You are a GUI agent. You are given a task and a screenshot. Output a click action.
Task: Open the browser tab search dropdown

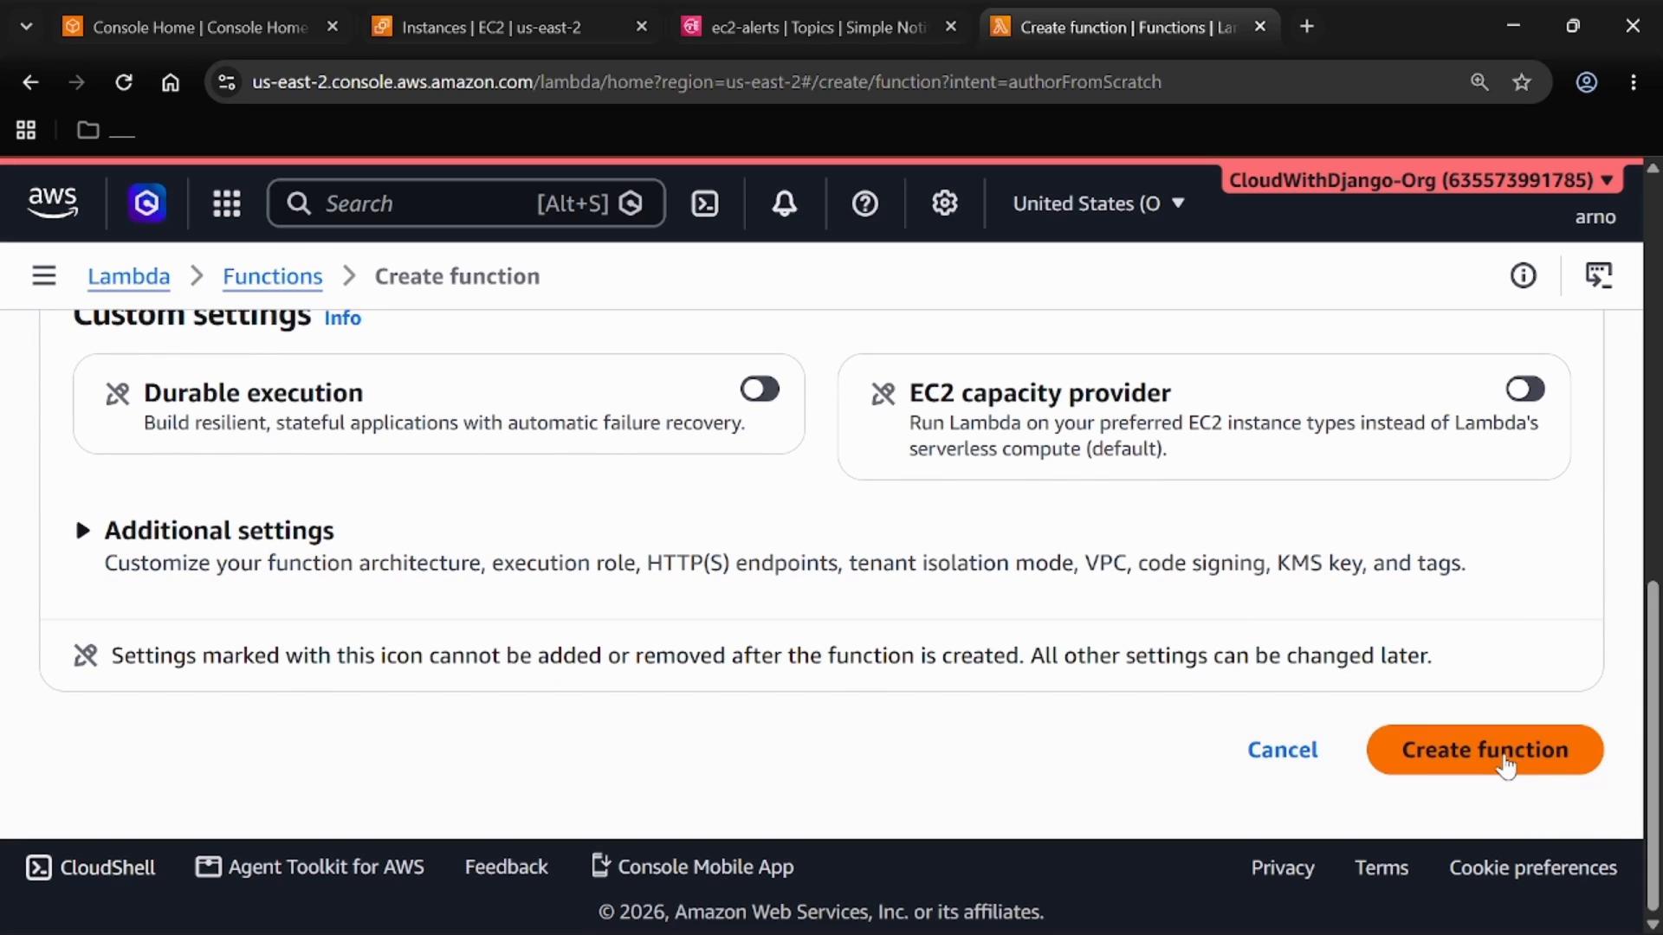click(x=26, y=27)
